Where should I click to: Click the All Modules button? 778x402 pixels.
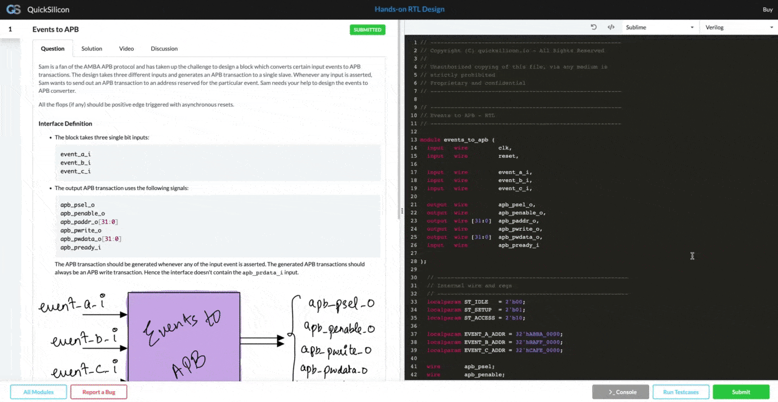[x=38, y=392]
